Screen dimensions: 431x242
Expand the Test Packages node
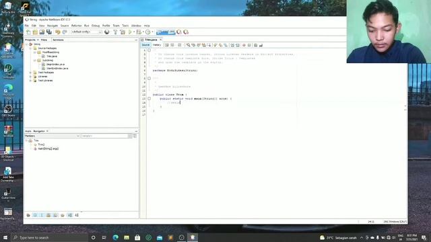click(x=30, y=73)
